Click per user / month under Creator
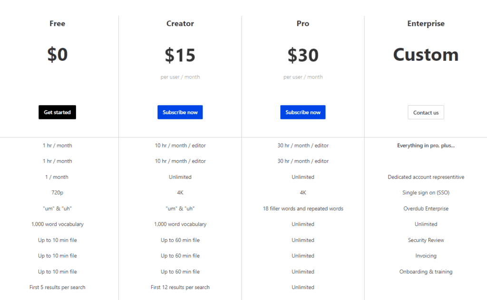The height and width of the screenshot is (300, 487). click(x=180, y=77)
